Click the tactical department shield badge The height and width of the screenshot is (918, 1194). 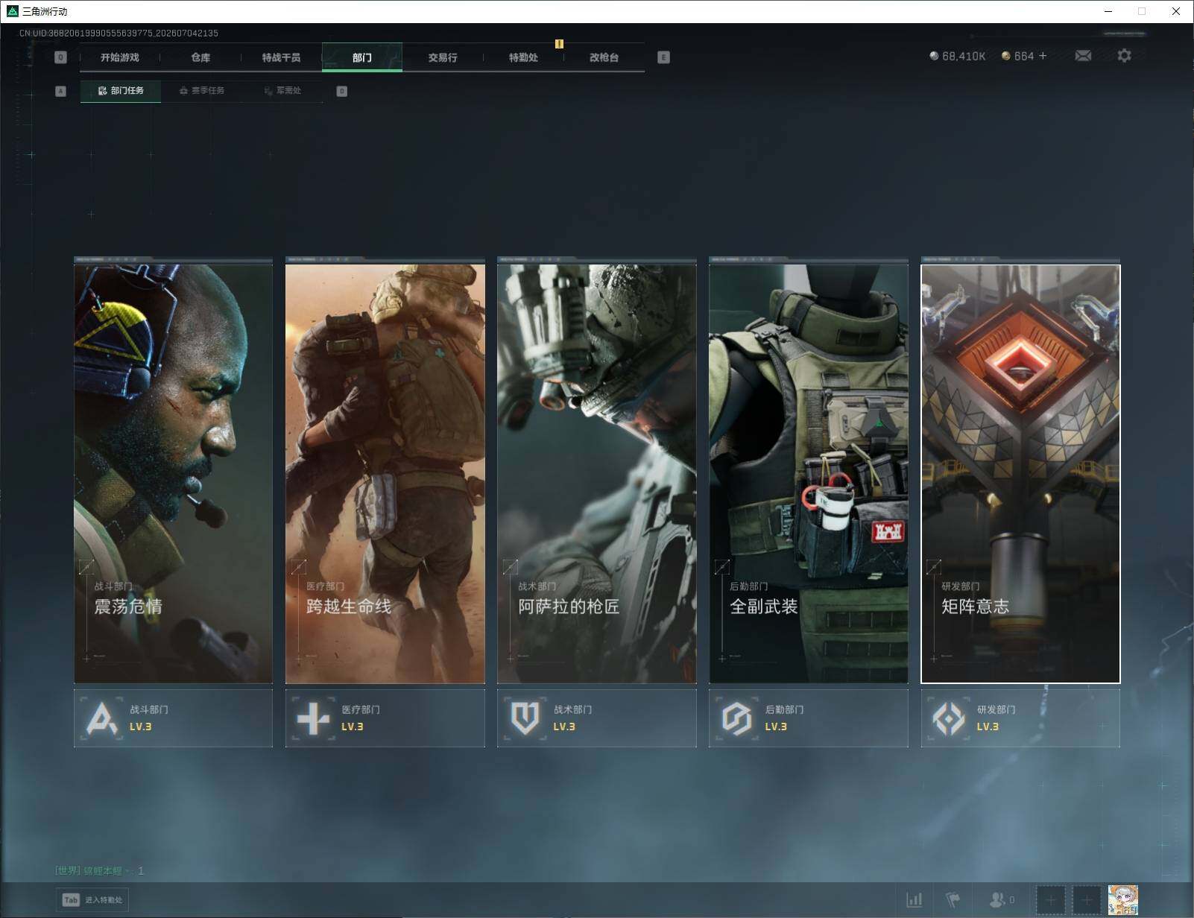[597, 718]
